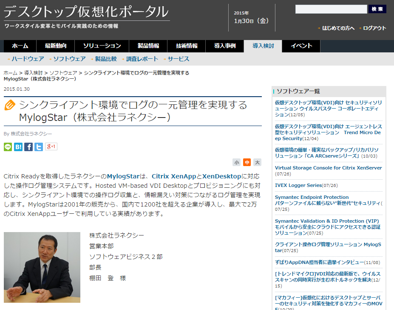Click 導入検討 in the breadcrumb
This screenshot has height=310, width=394.
(x=34, y=73)
